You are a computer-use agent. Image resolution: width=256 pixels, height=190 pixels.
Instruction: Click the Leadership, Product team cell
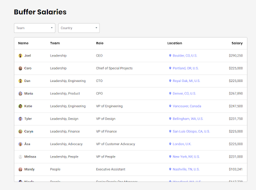(65, 93)
